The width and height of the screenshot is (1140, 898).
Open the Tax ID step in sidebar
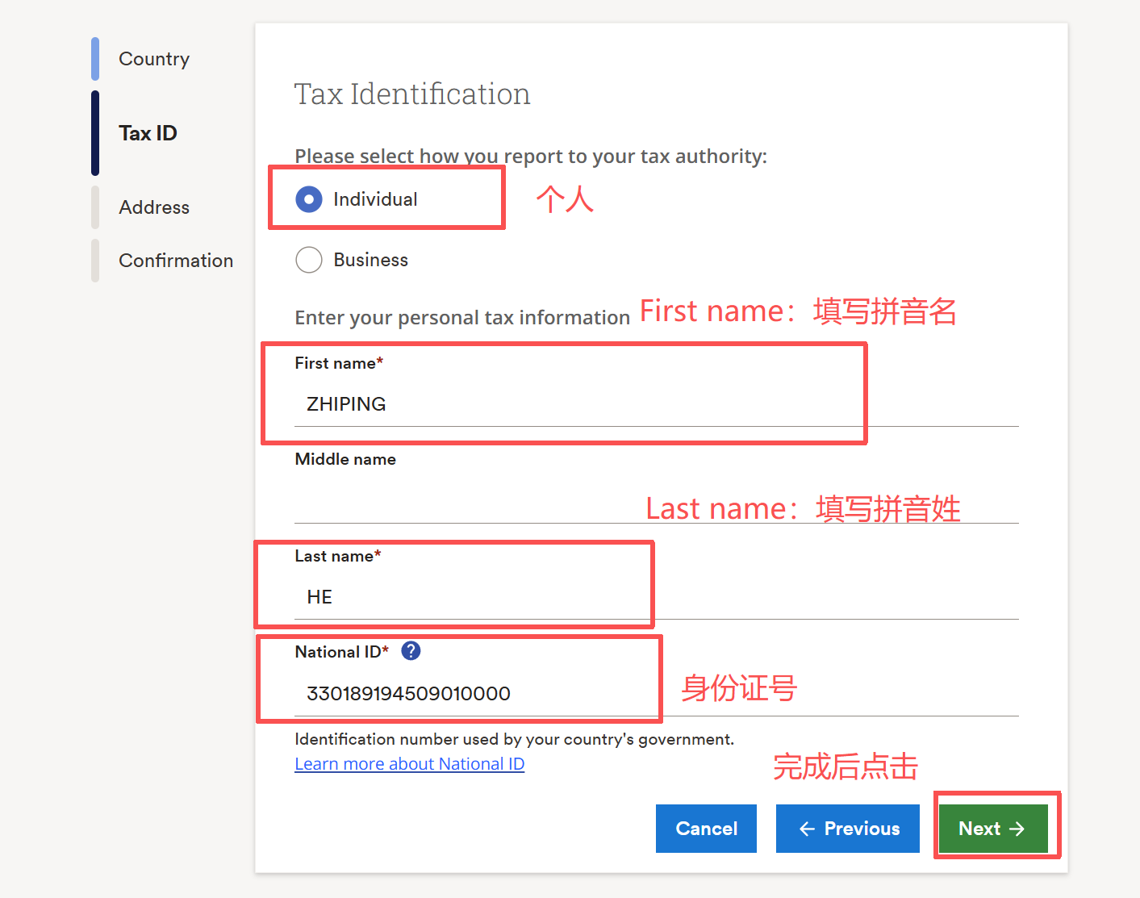[x=148, y=133]
